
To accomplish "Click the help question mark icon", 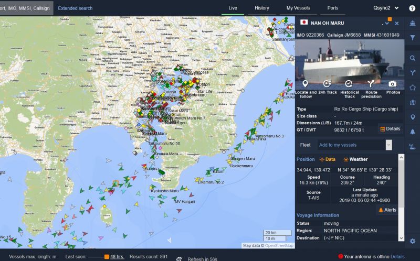I will [412, 8].
